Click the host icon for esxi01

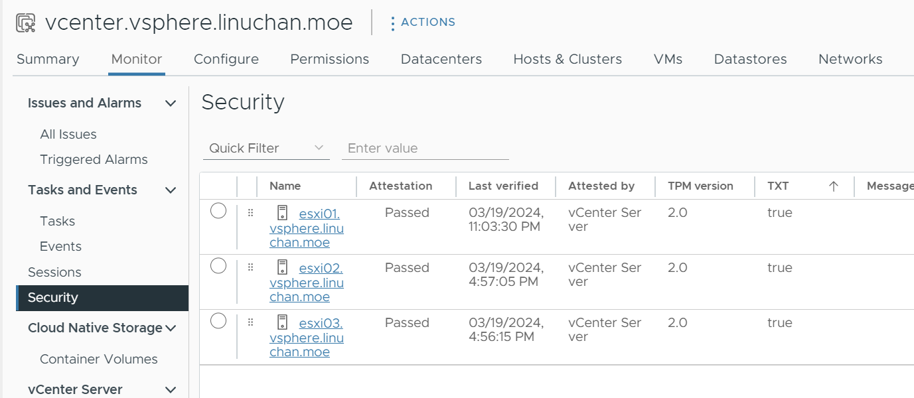282,213
